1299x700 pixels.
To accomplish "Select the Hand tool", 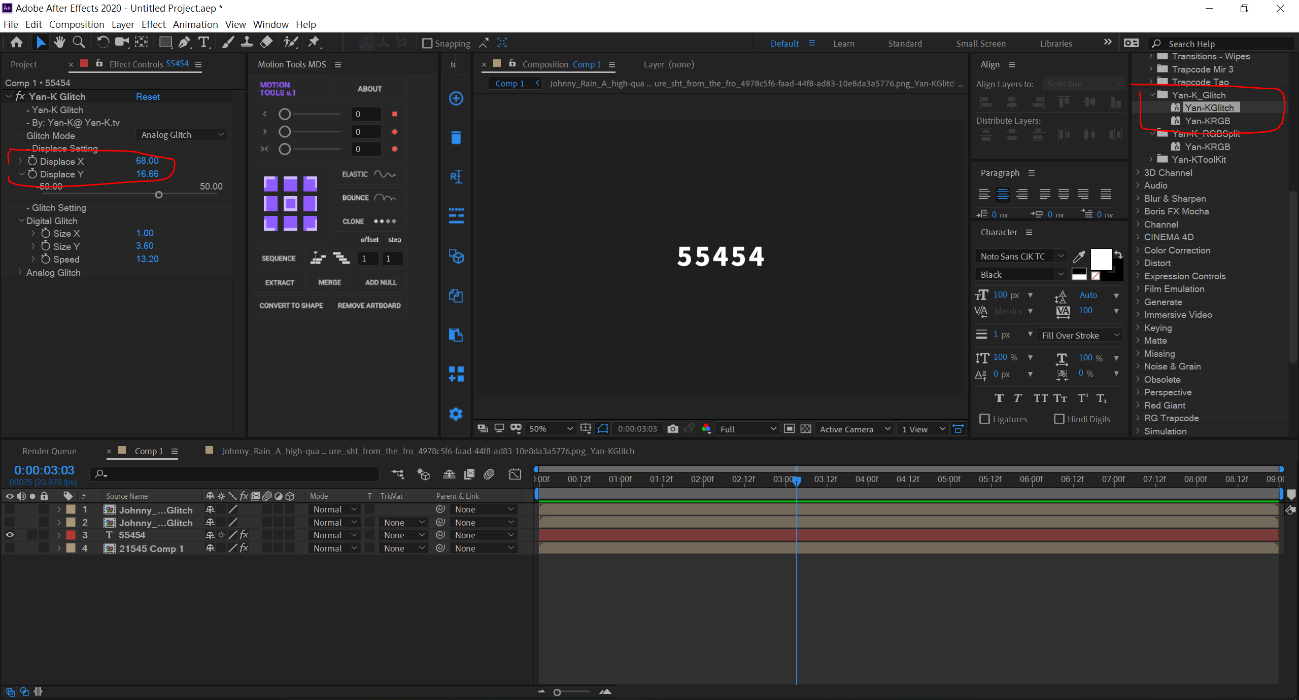I will click(x=59, y=43).
